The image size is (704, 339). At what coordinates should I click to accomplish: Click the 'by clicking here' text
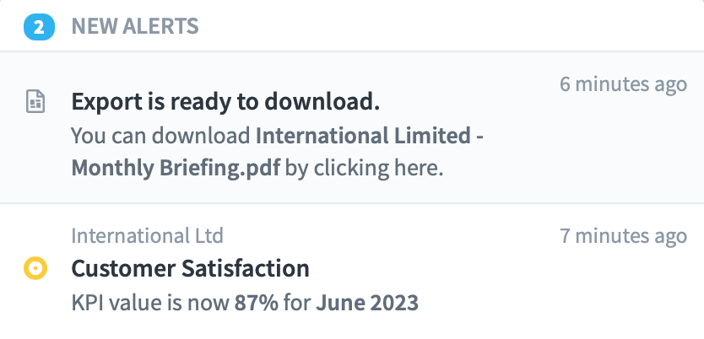pos(364,169)
